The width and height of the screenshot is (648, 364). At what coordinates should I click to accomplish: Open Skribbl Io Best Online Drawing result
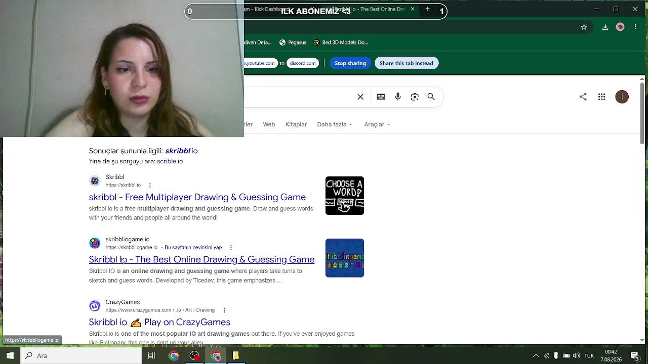201,259
